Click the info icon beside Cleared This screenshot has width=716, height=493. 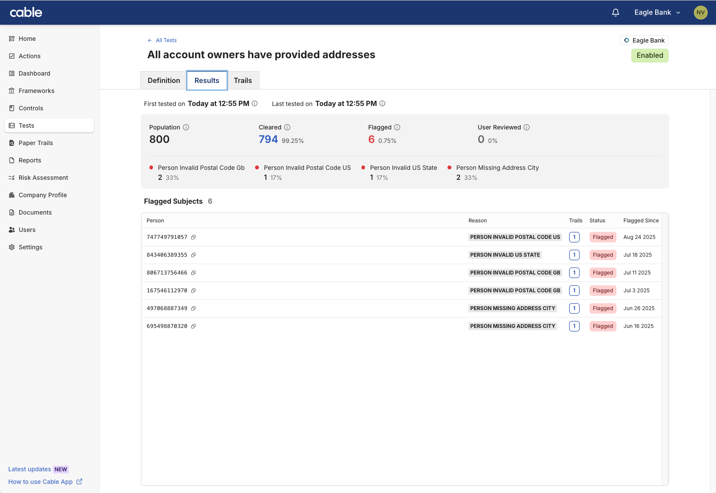pyautogui.click(x=287, y=127)
